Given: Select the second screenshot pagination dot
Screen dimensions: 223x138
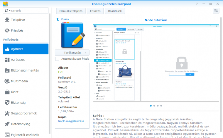Looking at the screenshot, I should [154, 106].
